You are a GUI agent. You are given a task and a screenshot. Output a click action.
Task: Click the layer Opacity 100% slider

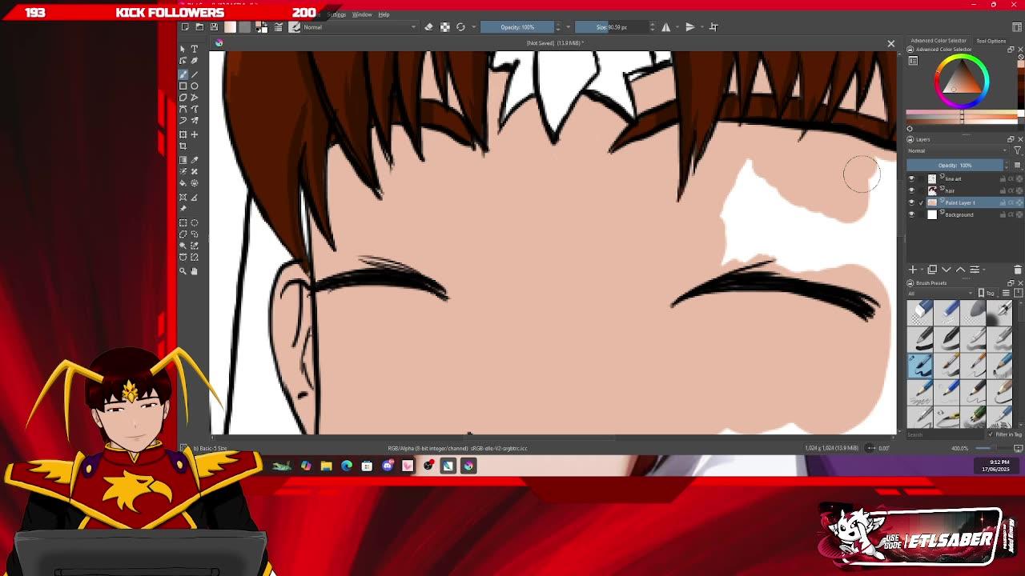pyautogui.click(x=955, y=165)
